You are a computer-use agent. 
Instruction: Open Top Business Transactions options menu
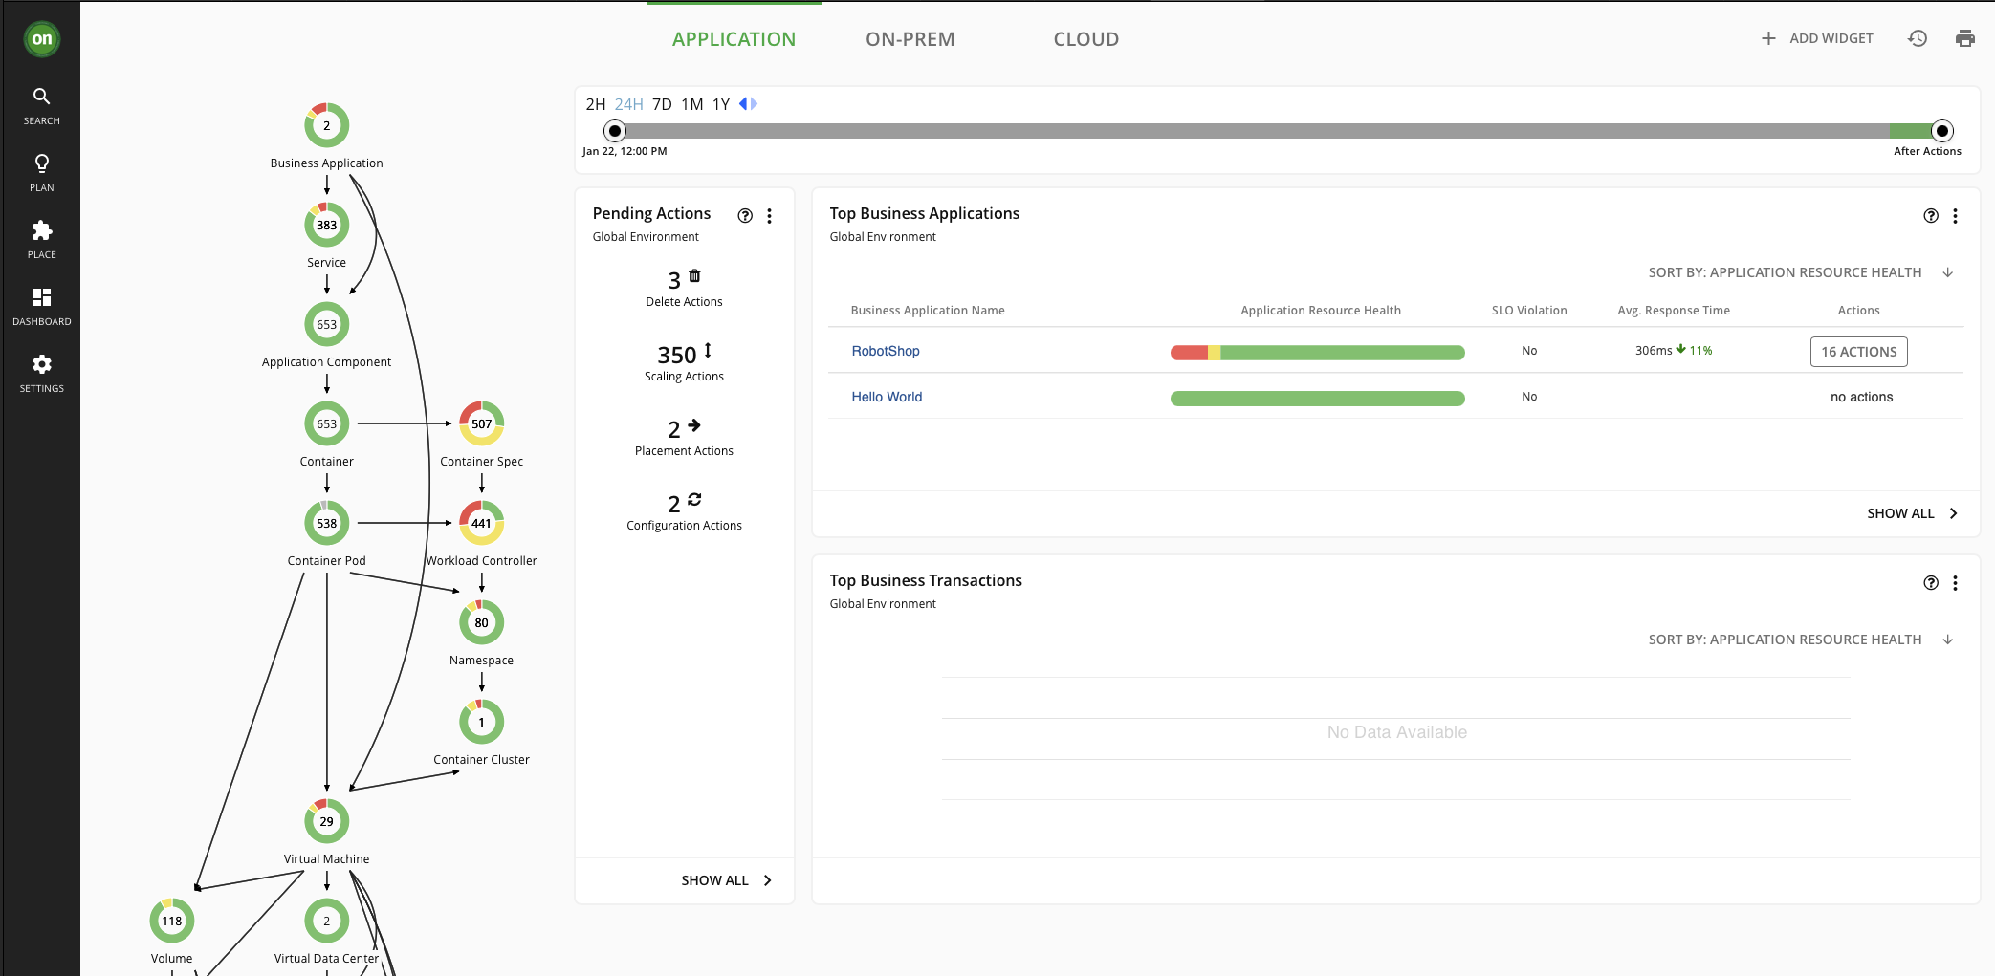click(1955, 583)
